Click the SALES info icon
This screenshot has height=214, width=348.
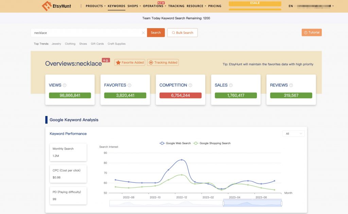click(231, 85)
